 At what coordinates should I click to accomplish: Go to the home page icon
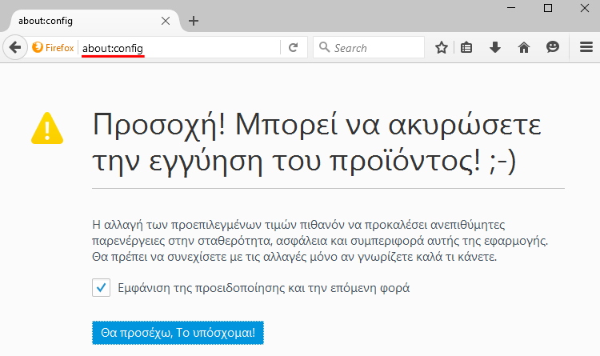(x=524, y=47)
